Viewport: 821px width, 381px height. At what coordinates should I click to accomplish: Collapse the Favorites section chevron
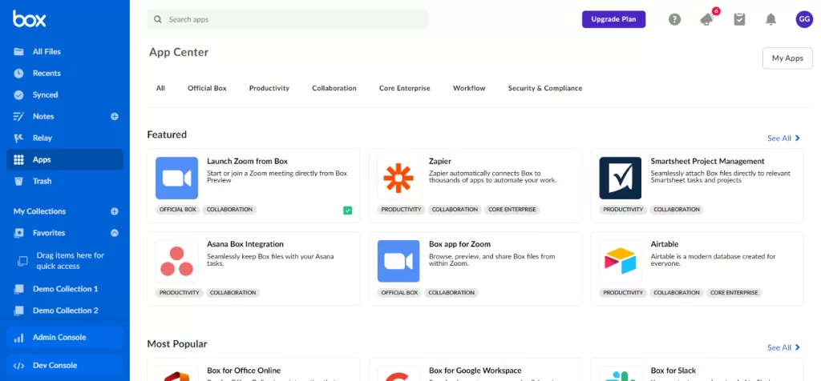click(115, 233)
